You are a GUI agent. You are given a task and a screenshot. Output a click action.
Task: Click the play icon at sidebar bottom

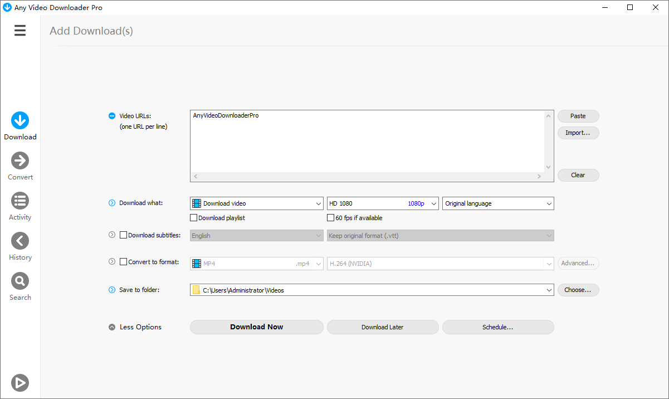20,383
